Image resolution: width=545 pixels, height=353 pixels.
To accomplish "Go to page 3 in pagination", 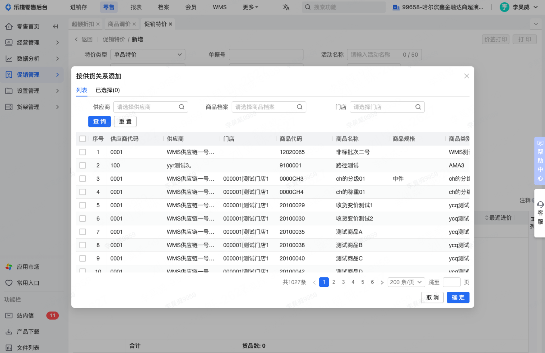I will pos(343,282).
